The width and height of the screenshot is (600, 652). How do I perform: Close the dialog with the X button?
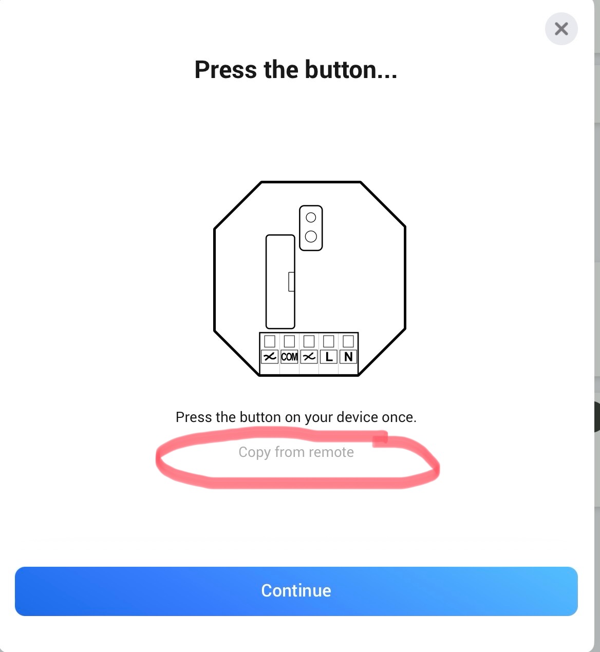click(x=561, y=29)
